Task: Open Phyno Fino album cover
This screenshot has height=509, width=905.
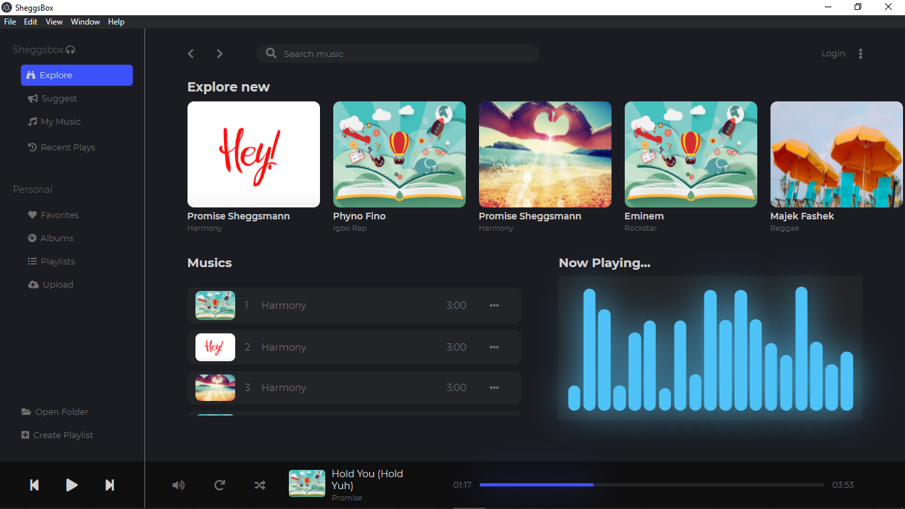Action: click(x=399, y=154)
